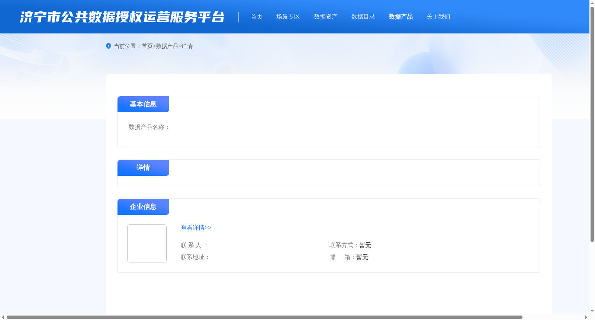Screen dimensions: 595x320
Task: Open the 首页 navigation item
Action: (257, 17)
